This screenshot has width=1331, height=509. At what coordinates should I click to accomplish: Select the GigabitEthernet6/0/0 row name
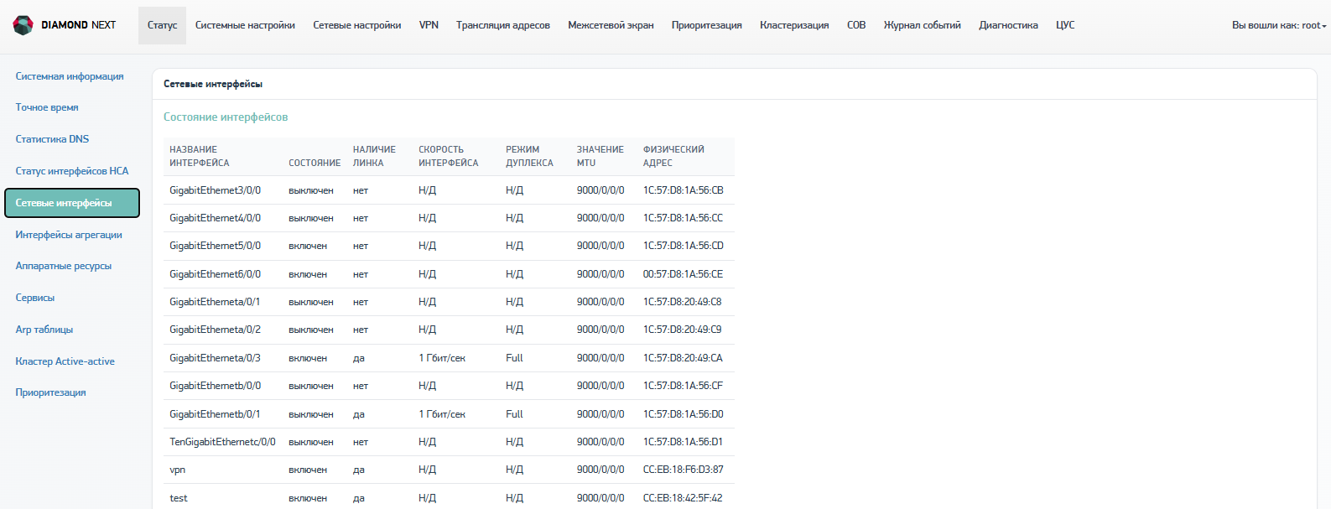click(215, 274)
